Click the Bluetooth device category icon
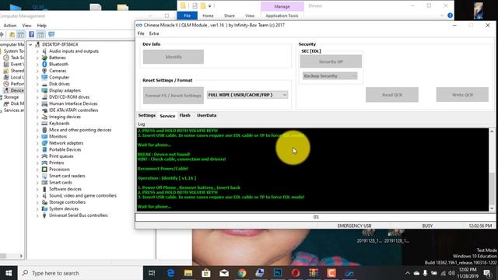498x280 pixels. click(44, 64)
